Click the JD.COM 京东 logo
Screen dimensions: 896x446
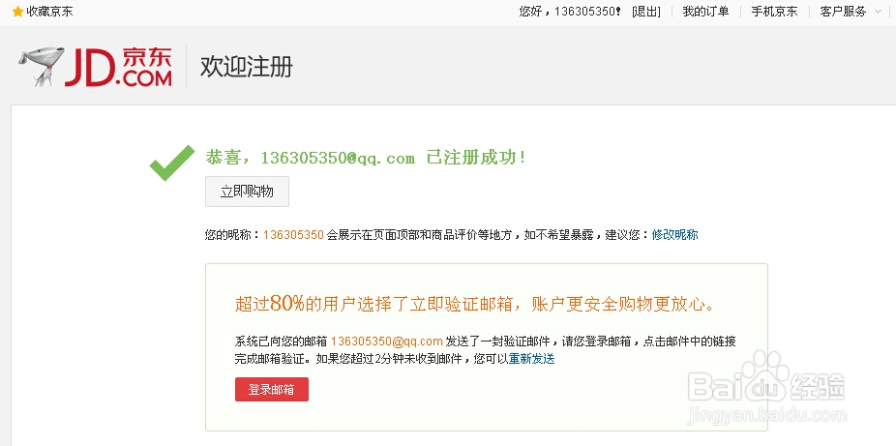118,67
